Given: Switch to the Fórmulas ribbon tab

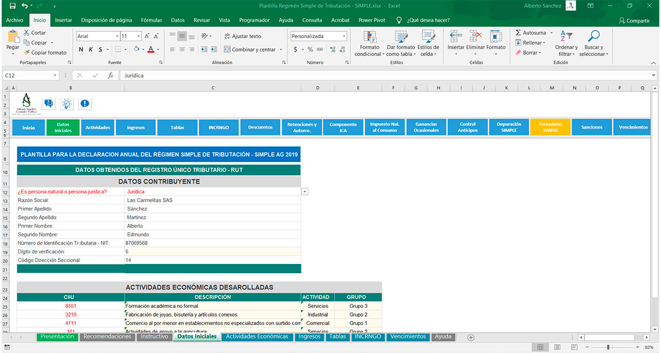Looking at the screenshot, I should [151, 20].
